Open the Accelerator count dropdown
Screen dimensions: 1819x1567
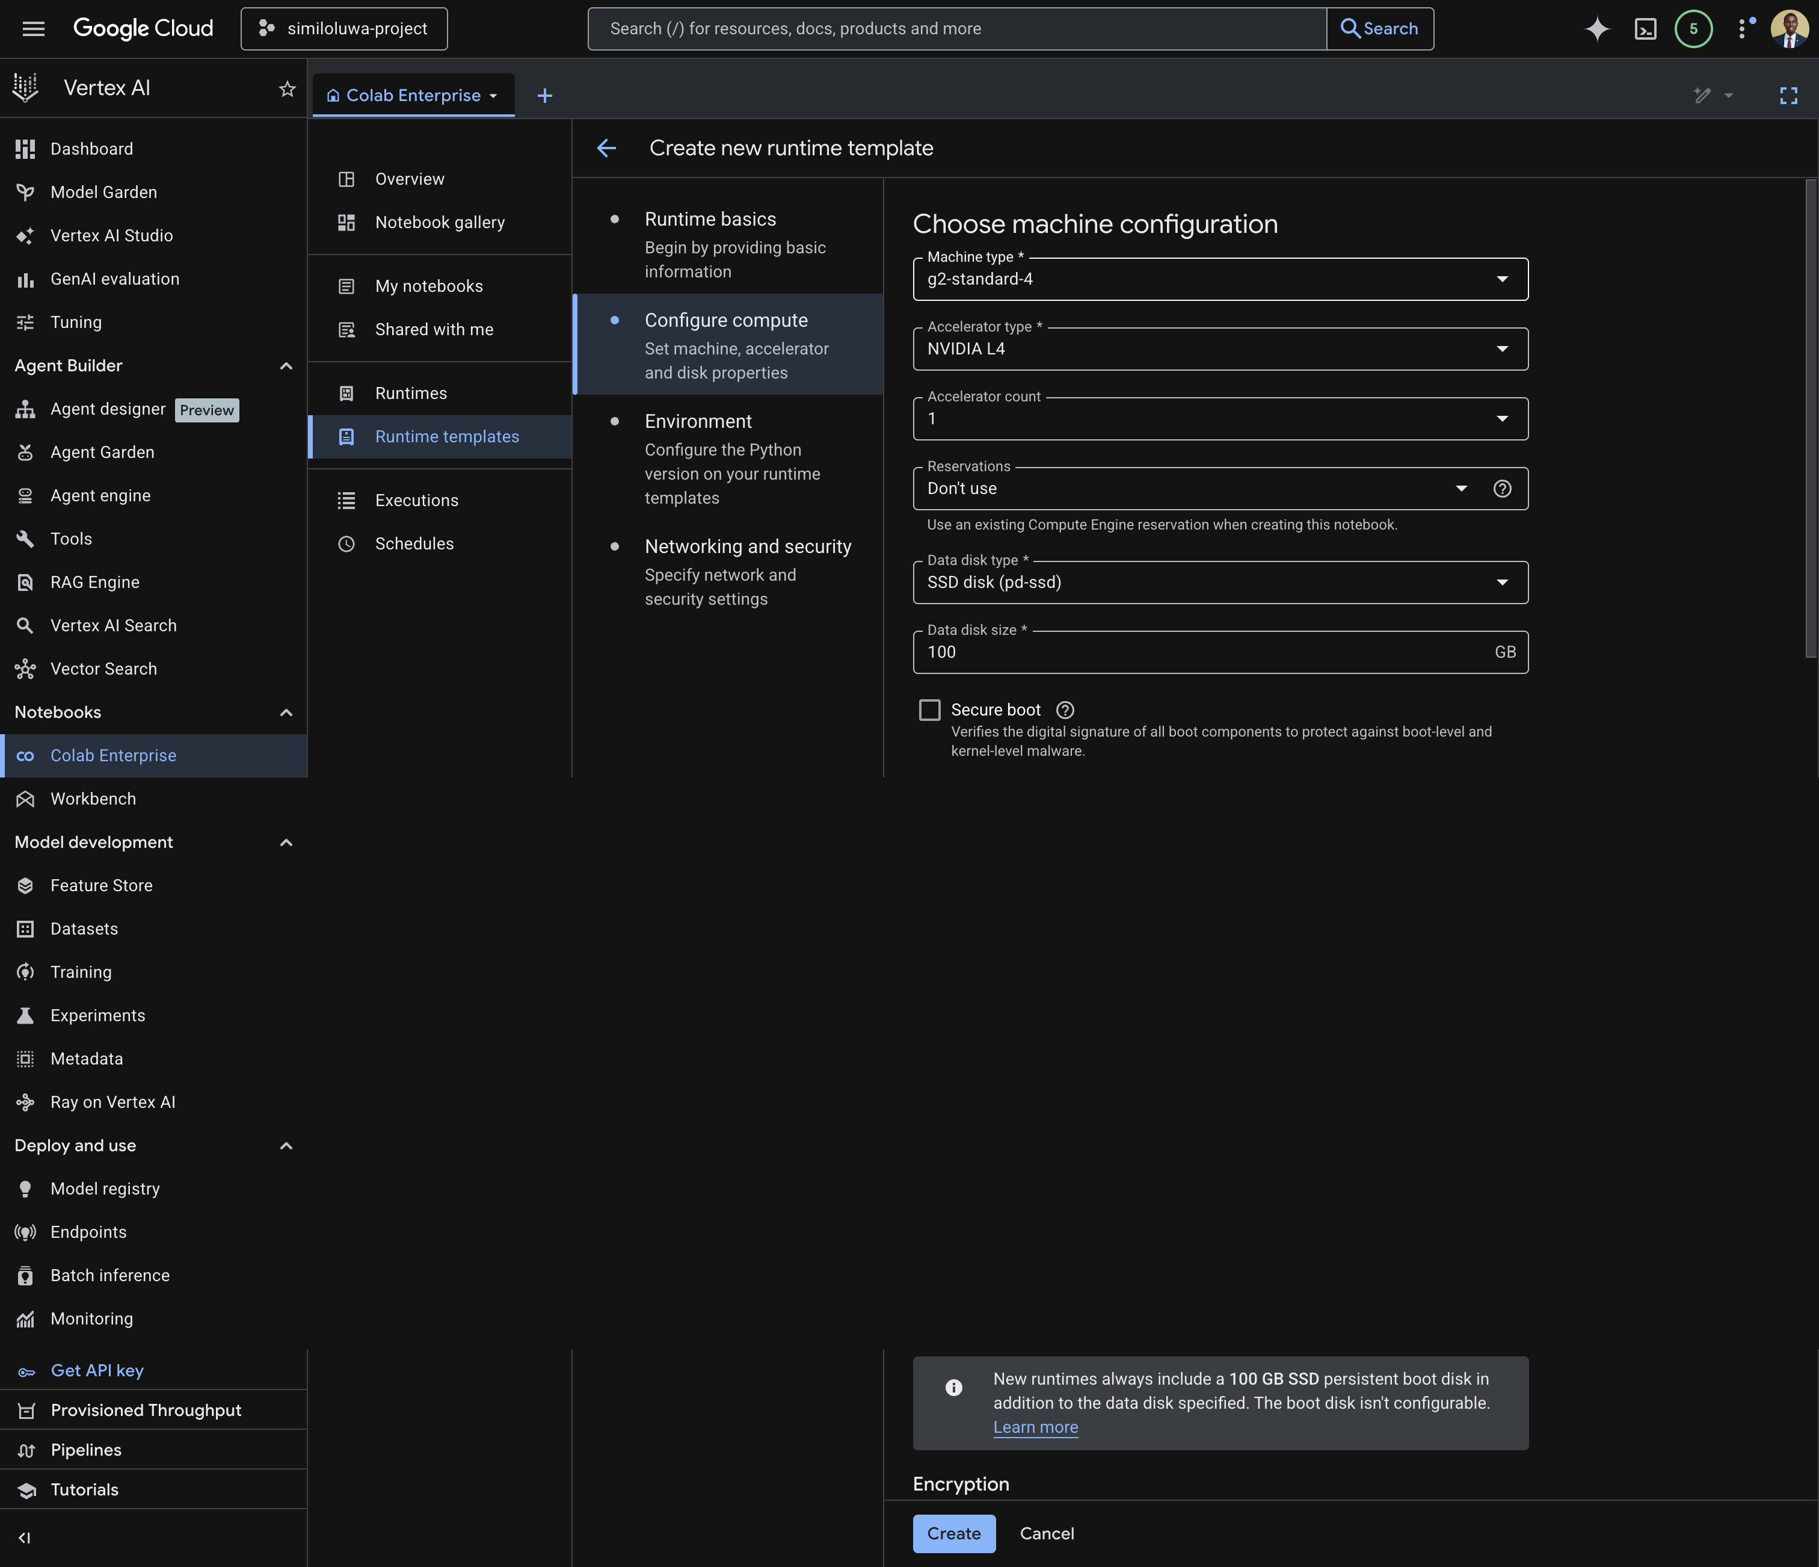click(x=1220, y=419)
